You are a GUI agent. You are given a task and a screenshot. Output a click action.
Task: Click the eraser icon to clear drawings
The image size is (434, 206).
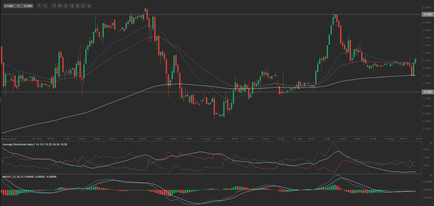click(x=89, y=6)
